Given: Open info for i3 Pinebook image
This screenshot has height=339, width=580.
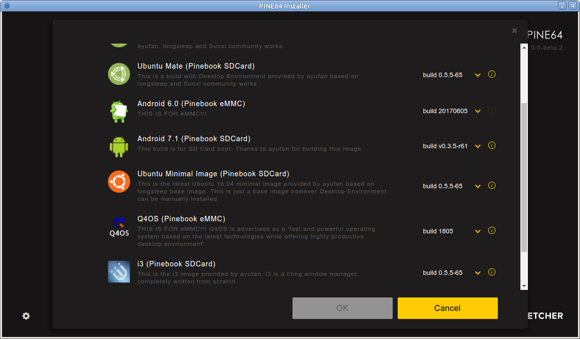Looking at the screenshot, I should [x=491, y=272].
